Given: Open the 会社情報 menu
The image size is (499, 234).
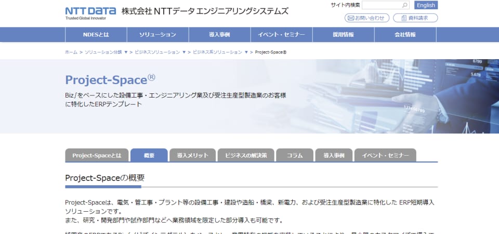Looking at the screenshot, I should pyautogui.click(x=405, y=35).
